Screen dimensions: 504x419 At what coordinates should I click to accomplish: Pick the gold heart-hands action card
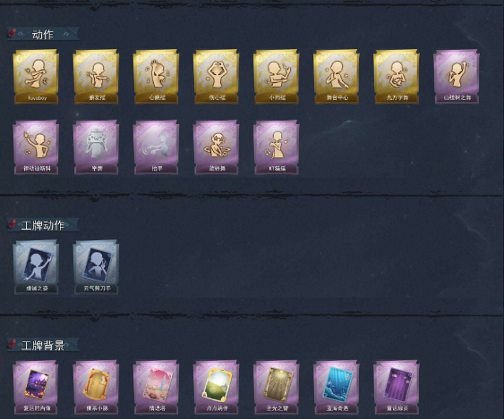216,76
